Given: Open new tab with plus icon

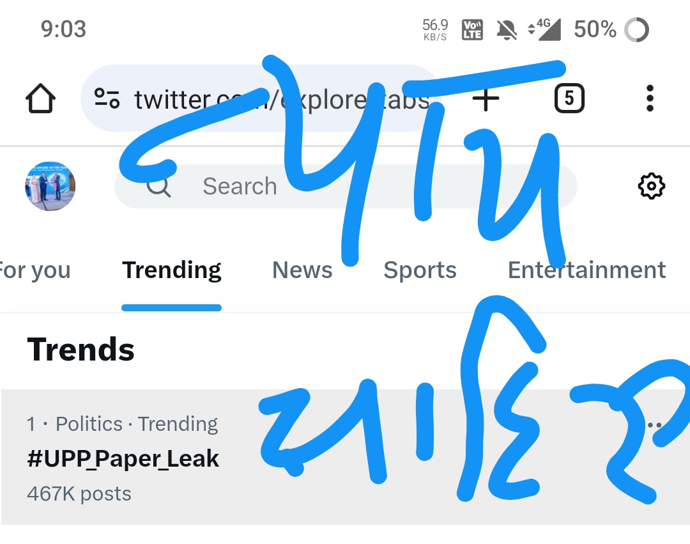Looking at the screenshot, I should coord(486,99).
